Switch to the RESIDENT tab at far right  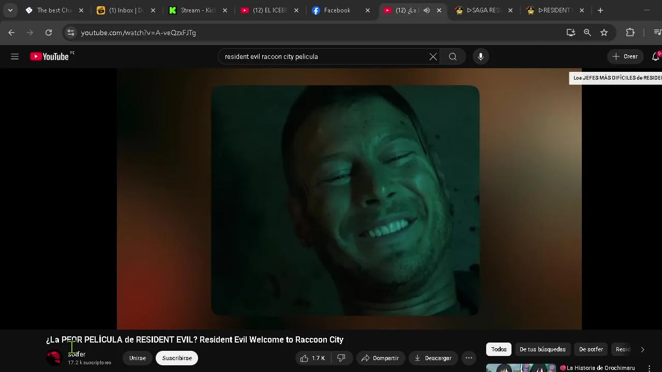[555, 10]
